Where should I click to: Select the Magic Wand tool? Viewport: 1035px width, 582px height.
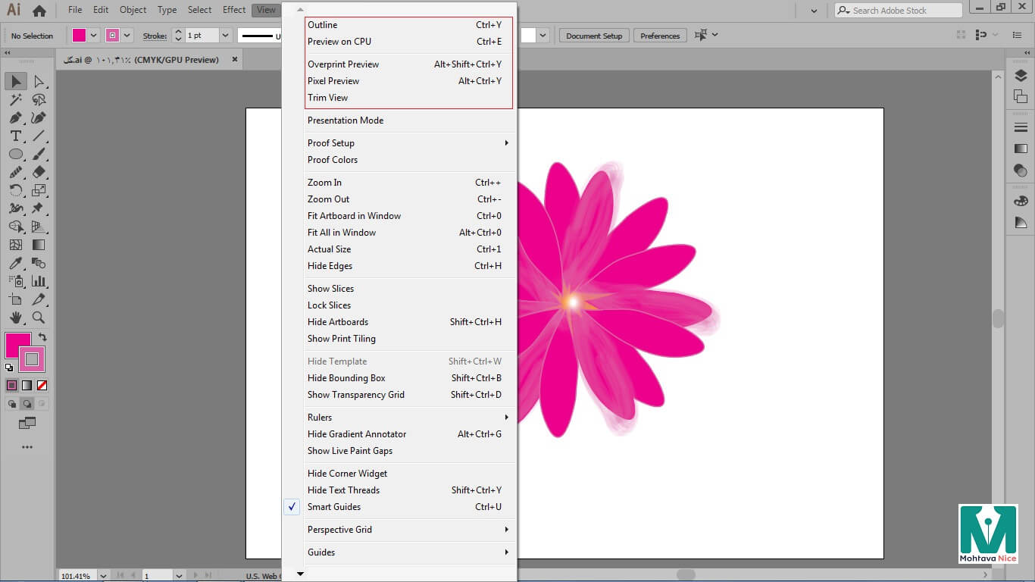[15, 99]
